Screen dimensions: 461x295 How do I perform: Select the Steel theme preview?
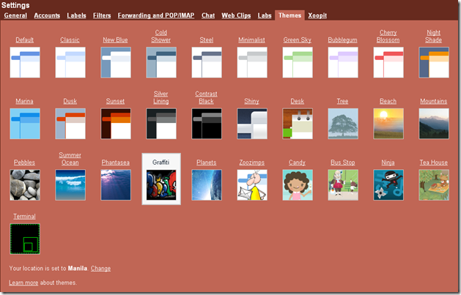coord(207,62)
